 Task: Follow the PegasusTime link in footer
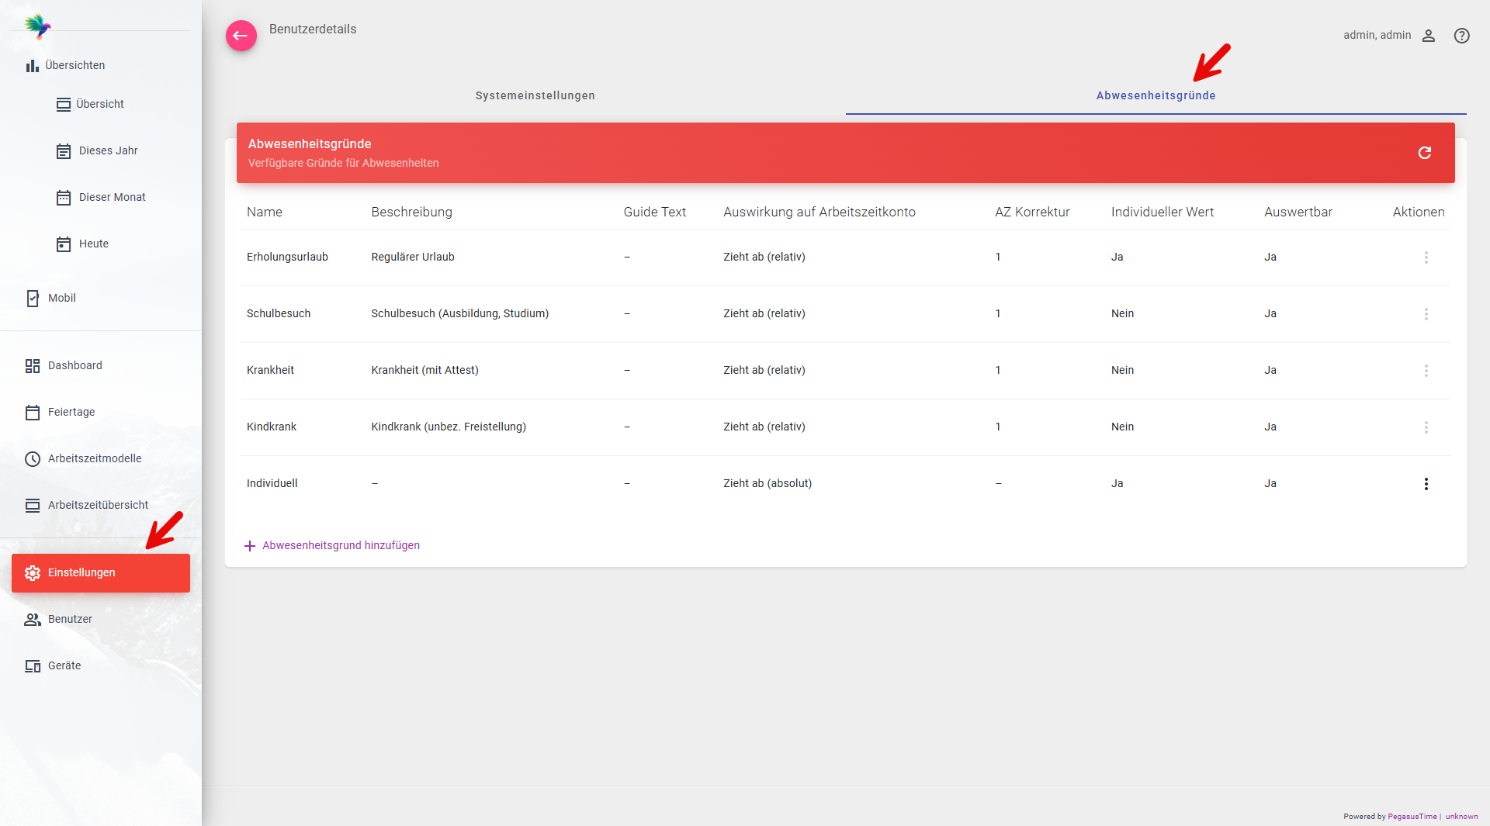(1412, 817)
